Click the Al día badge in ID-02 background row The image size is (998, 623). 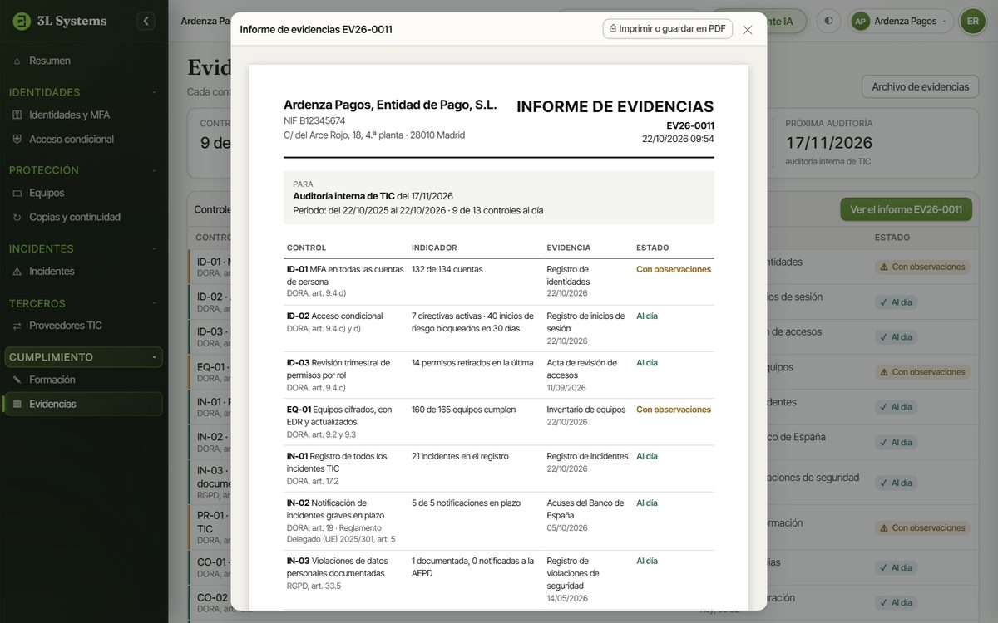tap(896, 302)
